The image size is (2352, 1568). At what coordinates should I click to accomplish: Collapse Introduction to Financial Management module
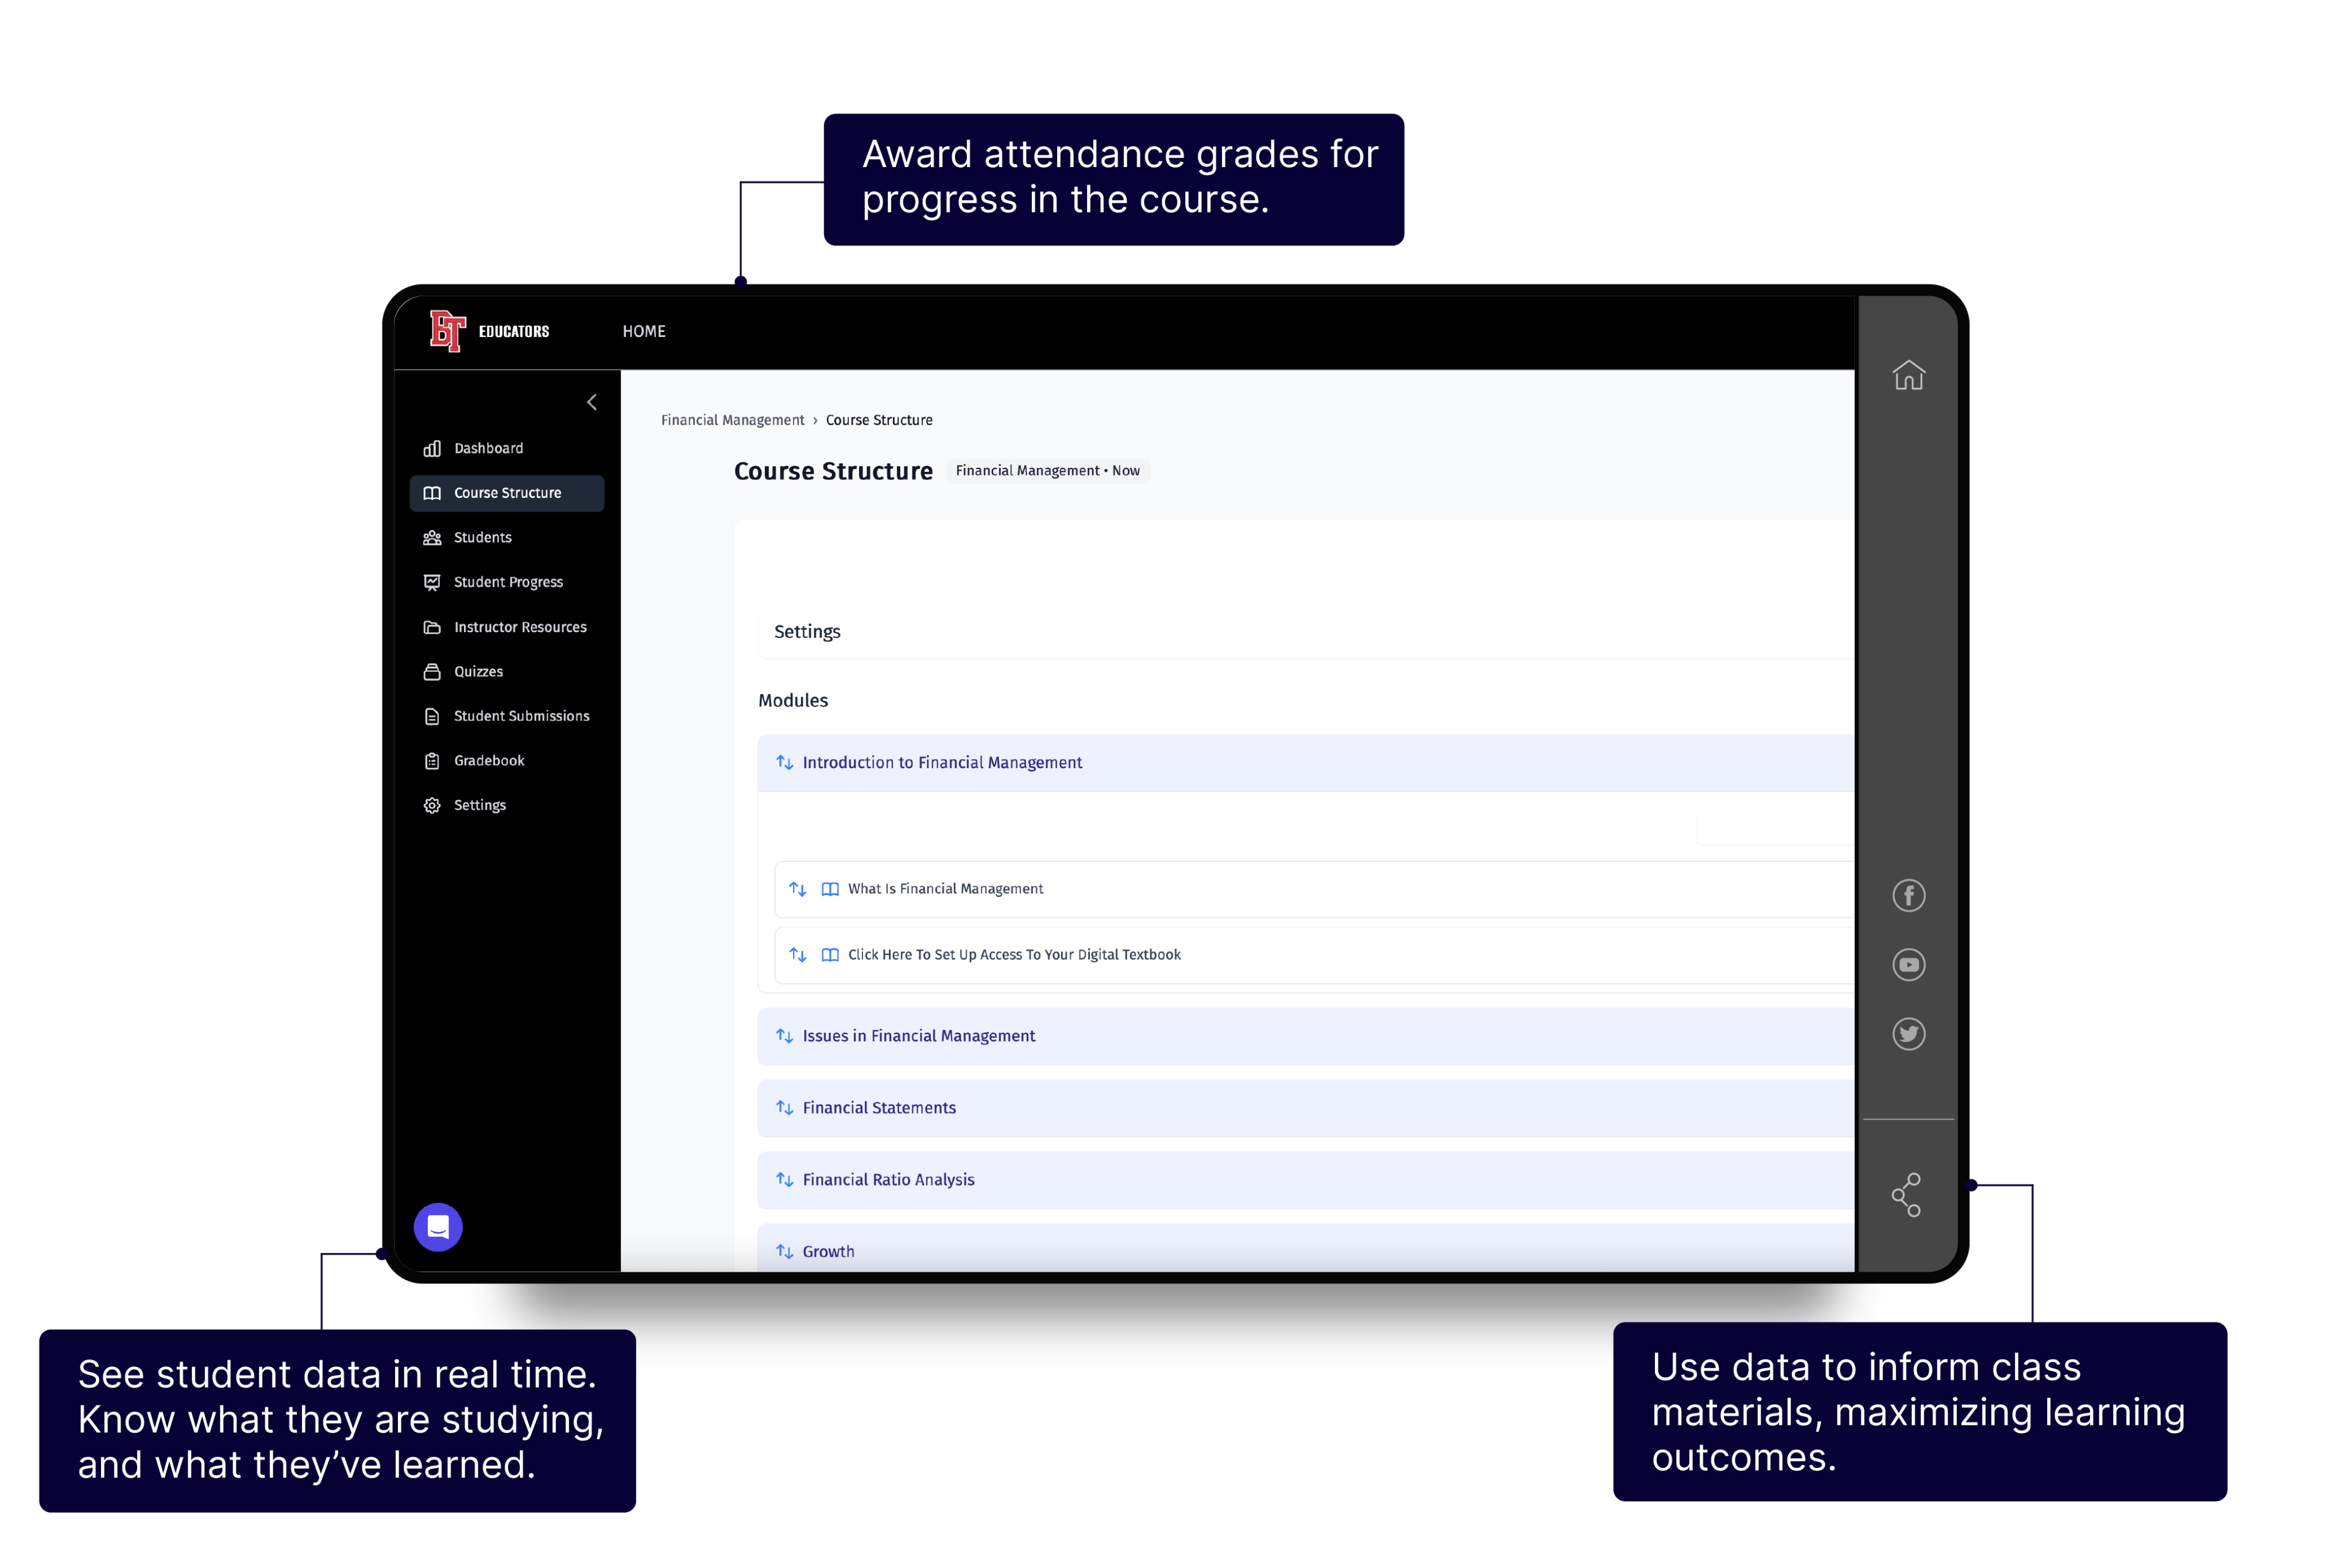coord(941,763)
